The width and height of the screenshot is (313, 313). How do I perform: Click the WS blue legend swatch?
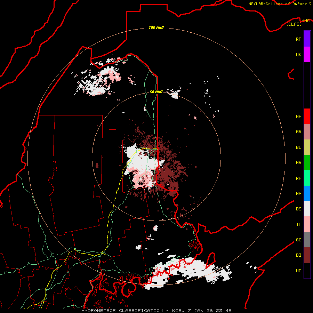click(307, 193)
